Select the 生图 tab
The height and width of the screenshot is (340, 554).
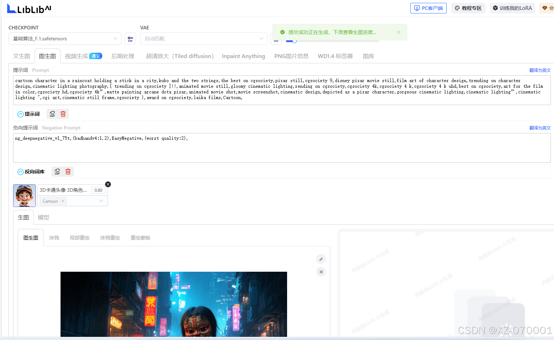(x=23, y=217)
